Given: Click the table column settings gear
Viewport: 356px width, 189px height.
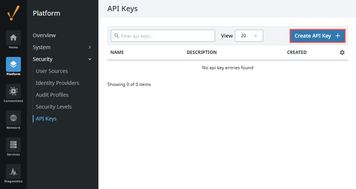Looking at the screenshot, I should tap(342, 52).
